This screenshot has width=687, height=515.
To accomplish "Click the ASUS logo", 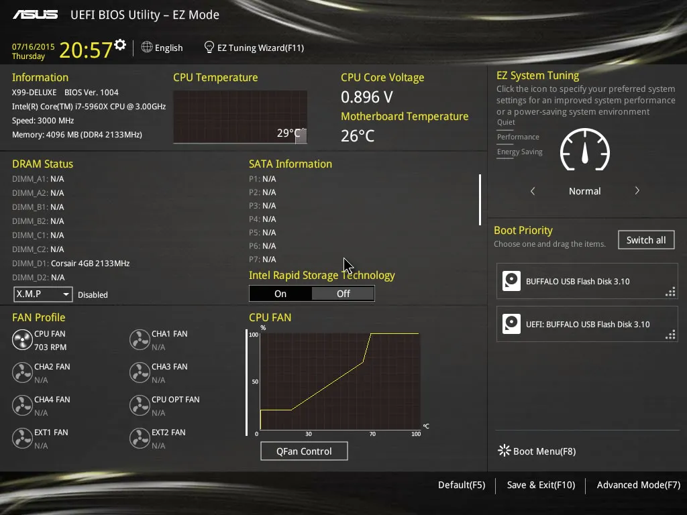I will (35, 15).
